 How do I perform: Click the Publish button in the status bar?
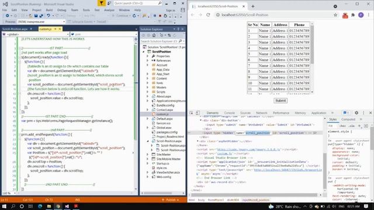click(170, 199)
